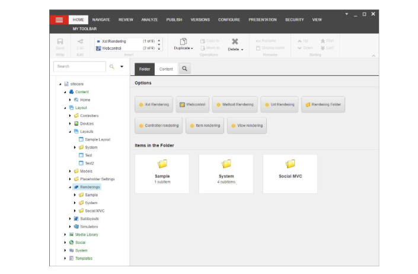
Task: Select Webcontrol in the Insert list
Action: [125, 48]
